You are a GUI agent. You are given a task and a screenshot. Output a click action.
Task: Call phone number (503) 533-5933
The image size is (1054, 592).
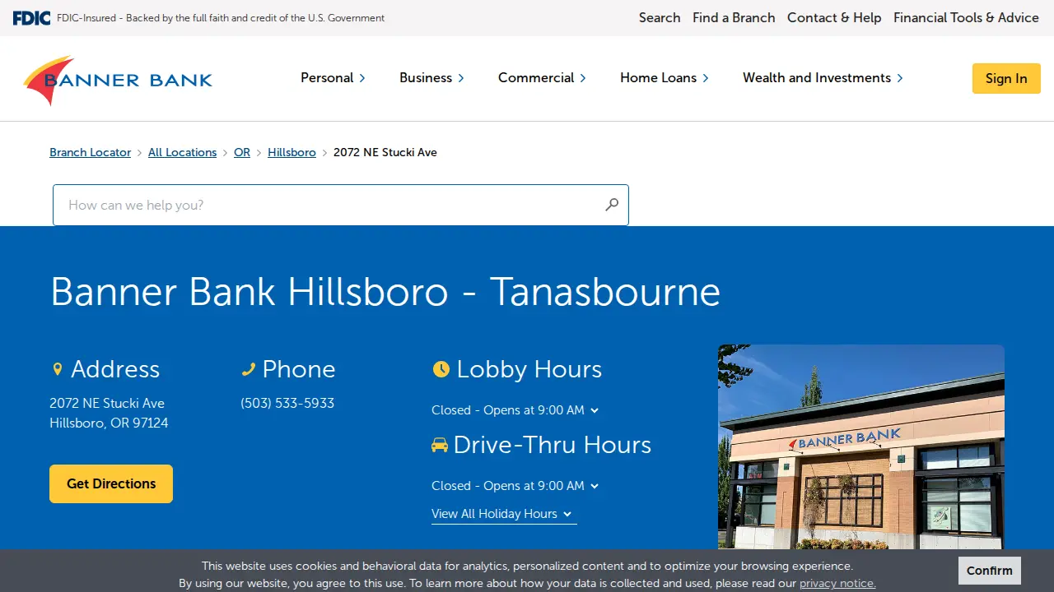click(287, 403)
